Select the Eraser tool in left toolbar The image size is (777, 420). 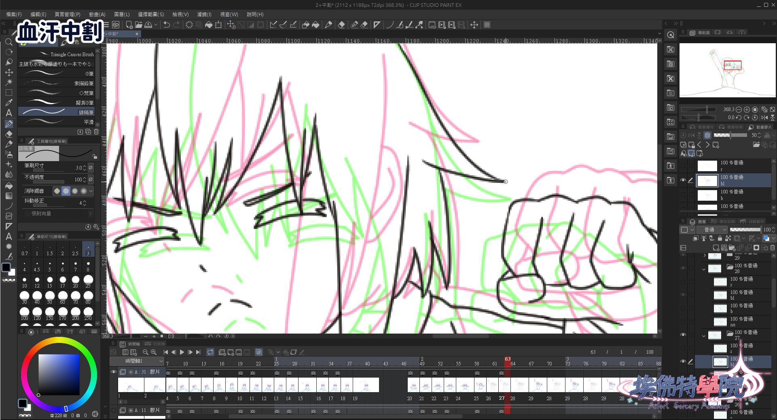[9, 134]
